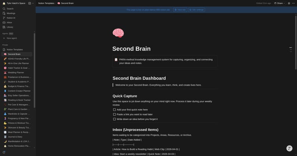
Task: Open All-in-One Life Planner page
Action: point(17,63)
